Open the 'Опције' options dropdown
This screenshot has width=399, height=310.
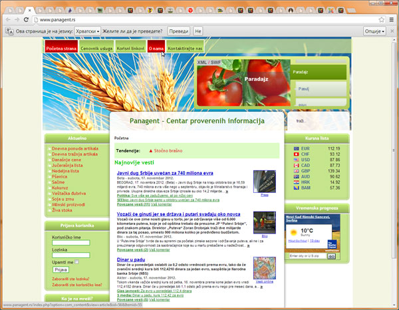click(x=374, y=31)
